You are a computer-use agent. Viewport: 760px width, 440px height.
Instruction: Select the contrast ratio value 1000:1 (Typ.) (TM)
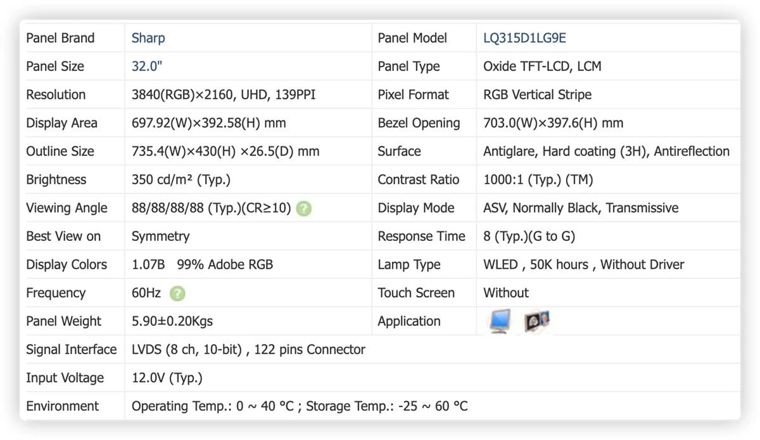(538, 179)
